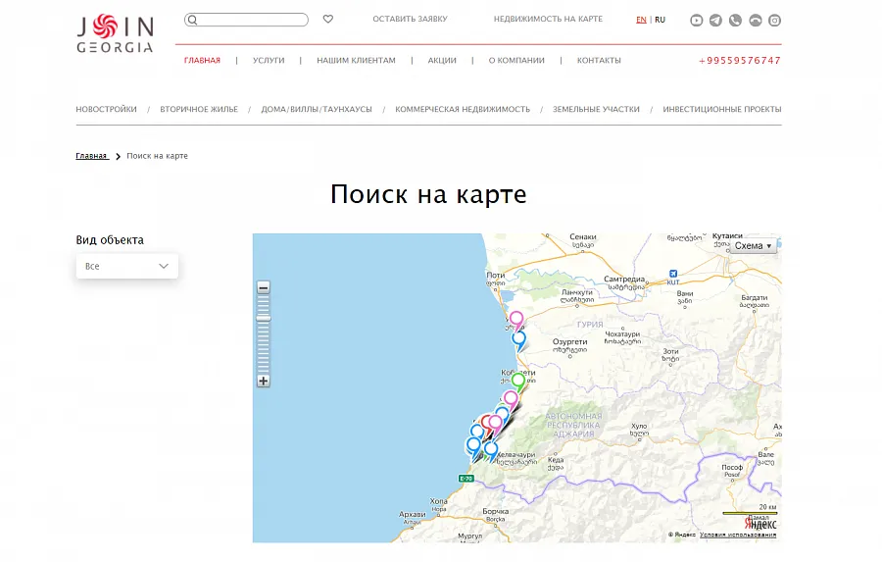Click the ОСТАВИТЬ ЗАЯВКУ link
Screen dimensions: 882x562
410,20
